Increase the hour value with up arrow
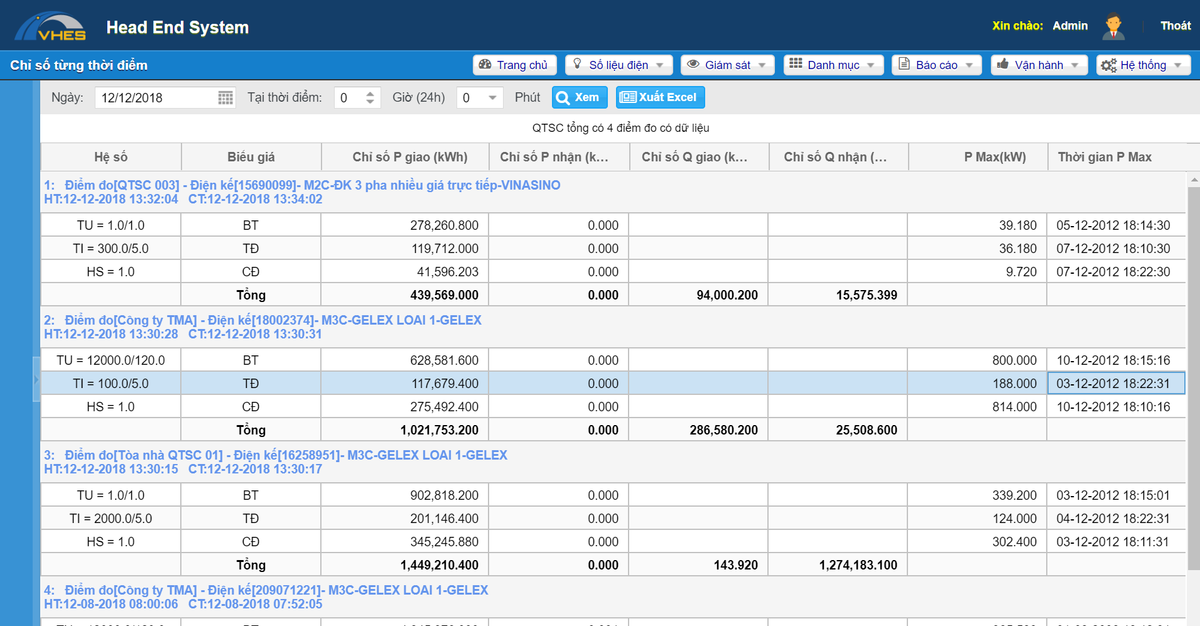1200x626 pixels. (x=370, y=94)
